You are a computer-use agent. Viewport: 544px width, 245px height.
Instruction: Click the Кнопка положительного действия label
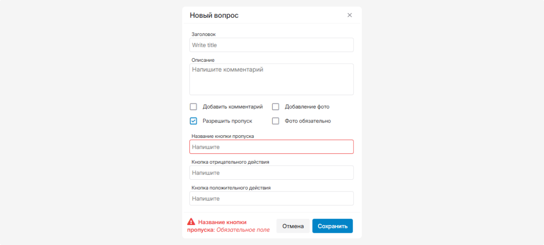pyautogui.click(x=231, y=188)
